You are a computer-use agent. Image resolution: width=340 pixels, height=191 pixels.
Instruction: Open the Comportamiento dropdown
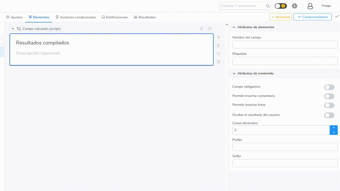pyautogui.click(x=312, y=17)
